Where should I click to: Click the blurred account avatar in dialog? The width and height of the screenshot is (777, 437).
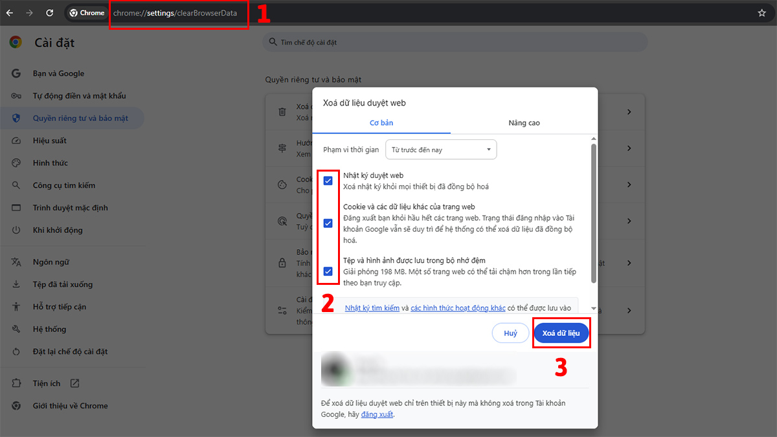coord(335,369)
